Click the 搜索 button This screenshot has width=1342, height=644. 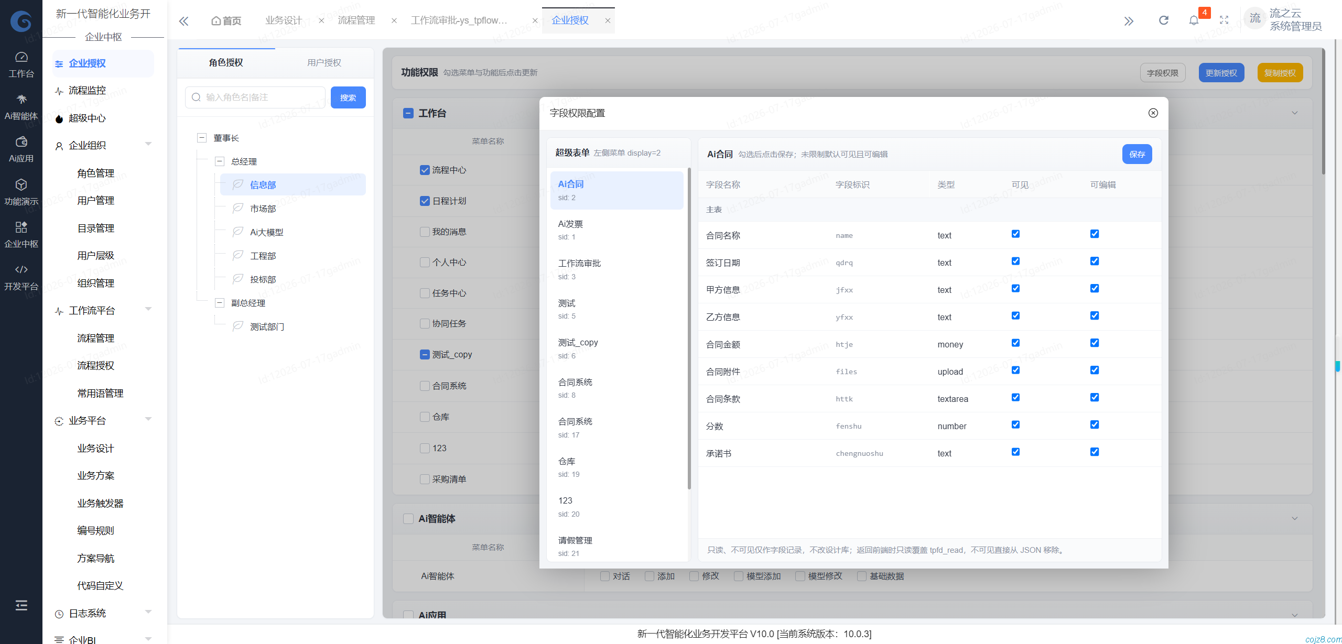click(x=348, y=97)
